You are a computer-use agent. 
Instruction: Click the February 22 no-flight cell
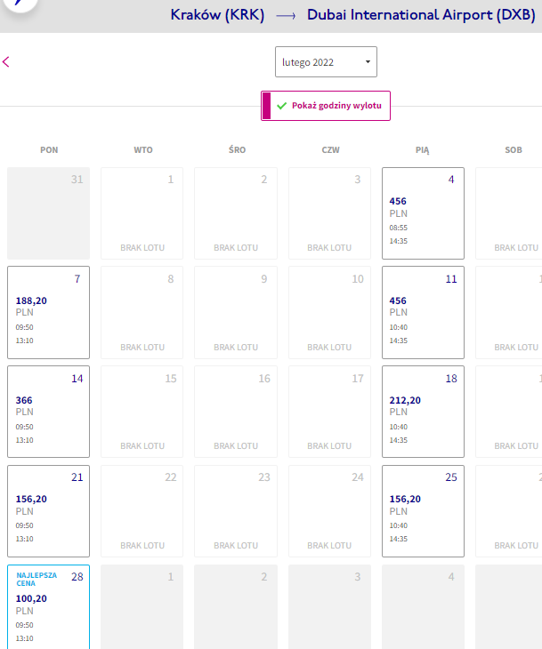click(x=142, y=511)
